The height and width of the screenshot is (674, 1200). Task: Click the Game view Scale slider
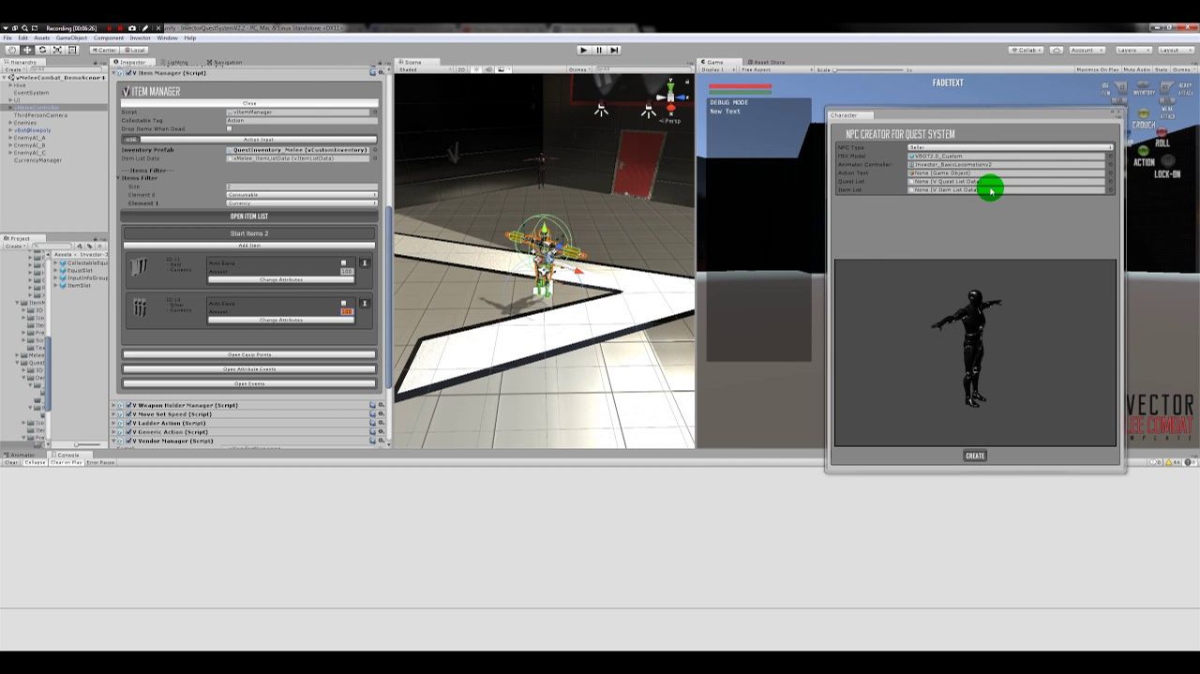coord(867,70)
